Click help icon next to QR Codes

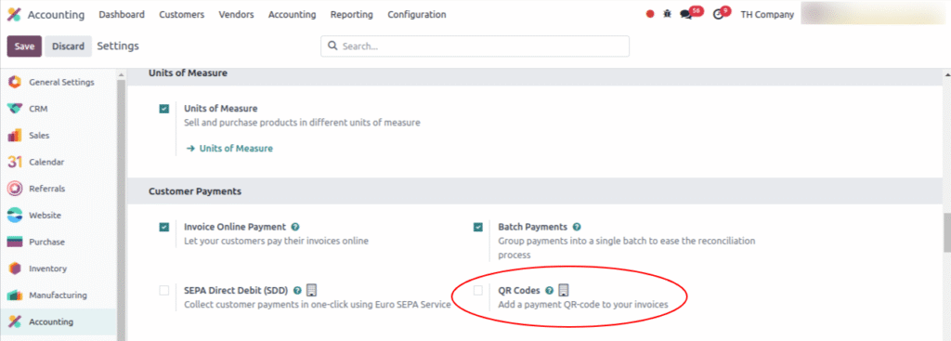click(550, 291)
